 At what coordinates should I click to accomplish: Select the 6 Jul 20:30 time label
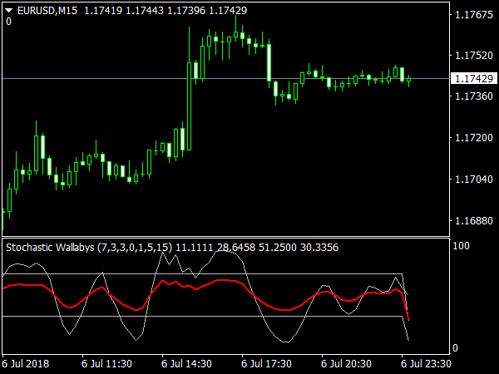coord(346,363)
